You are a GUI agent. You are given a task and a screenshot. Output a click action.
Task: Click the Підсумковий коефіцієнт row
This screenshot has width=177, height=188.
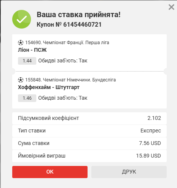tap(89, 118)
